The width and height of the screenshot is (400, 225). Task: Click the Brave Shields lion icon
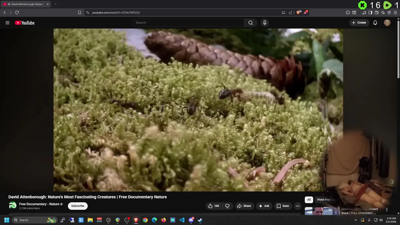point(298,12)
